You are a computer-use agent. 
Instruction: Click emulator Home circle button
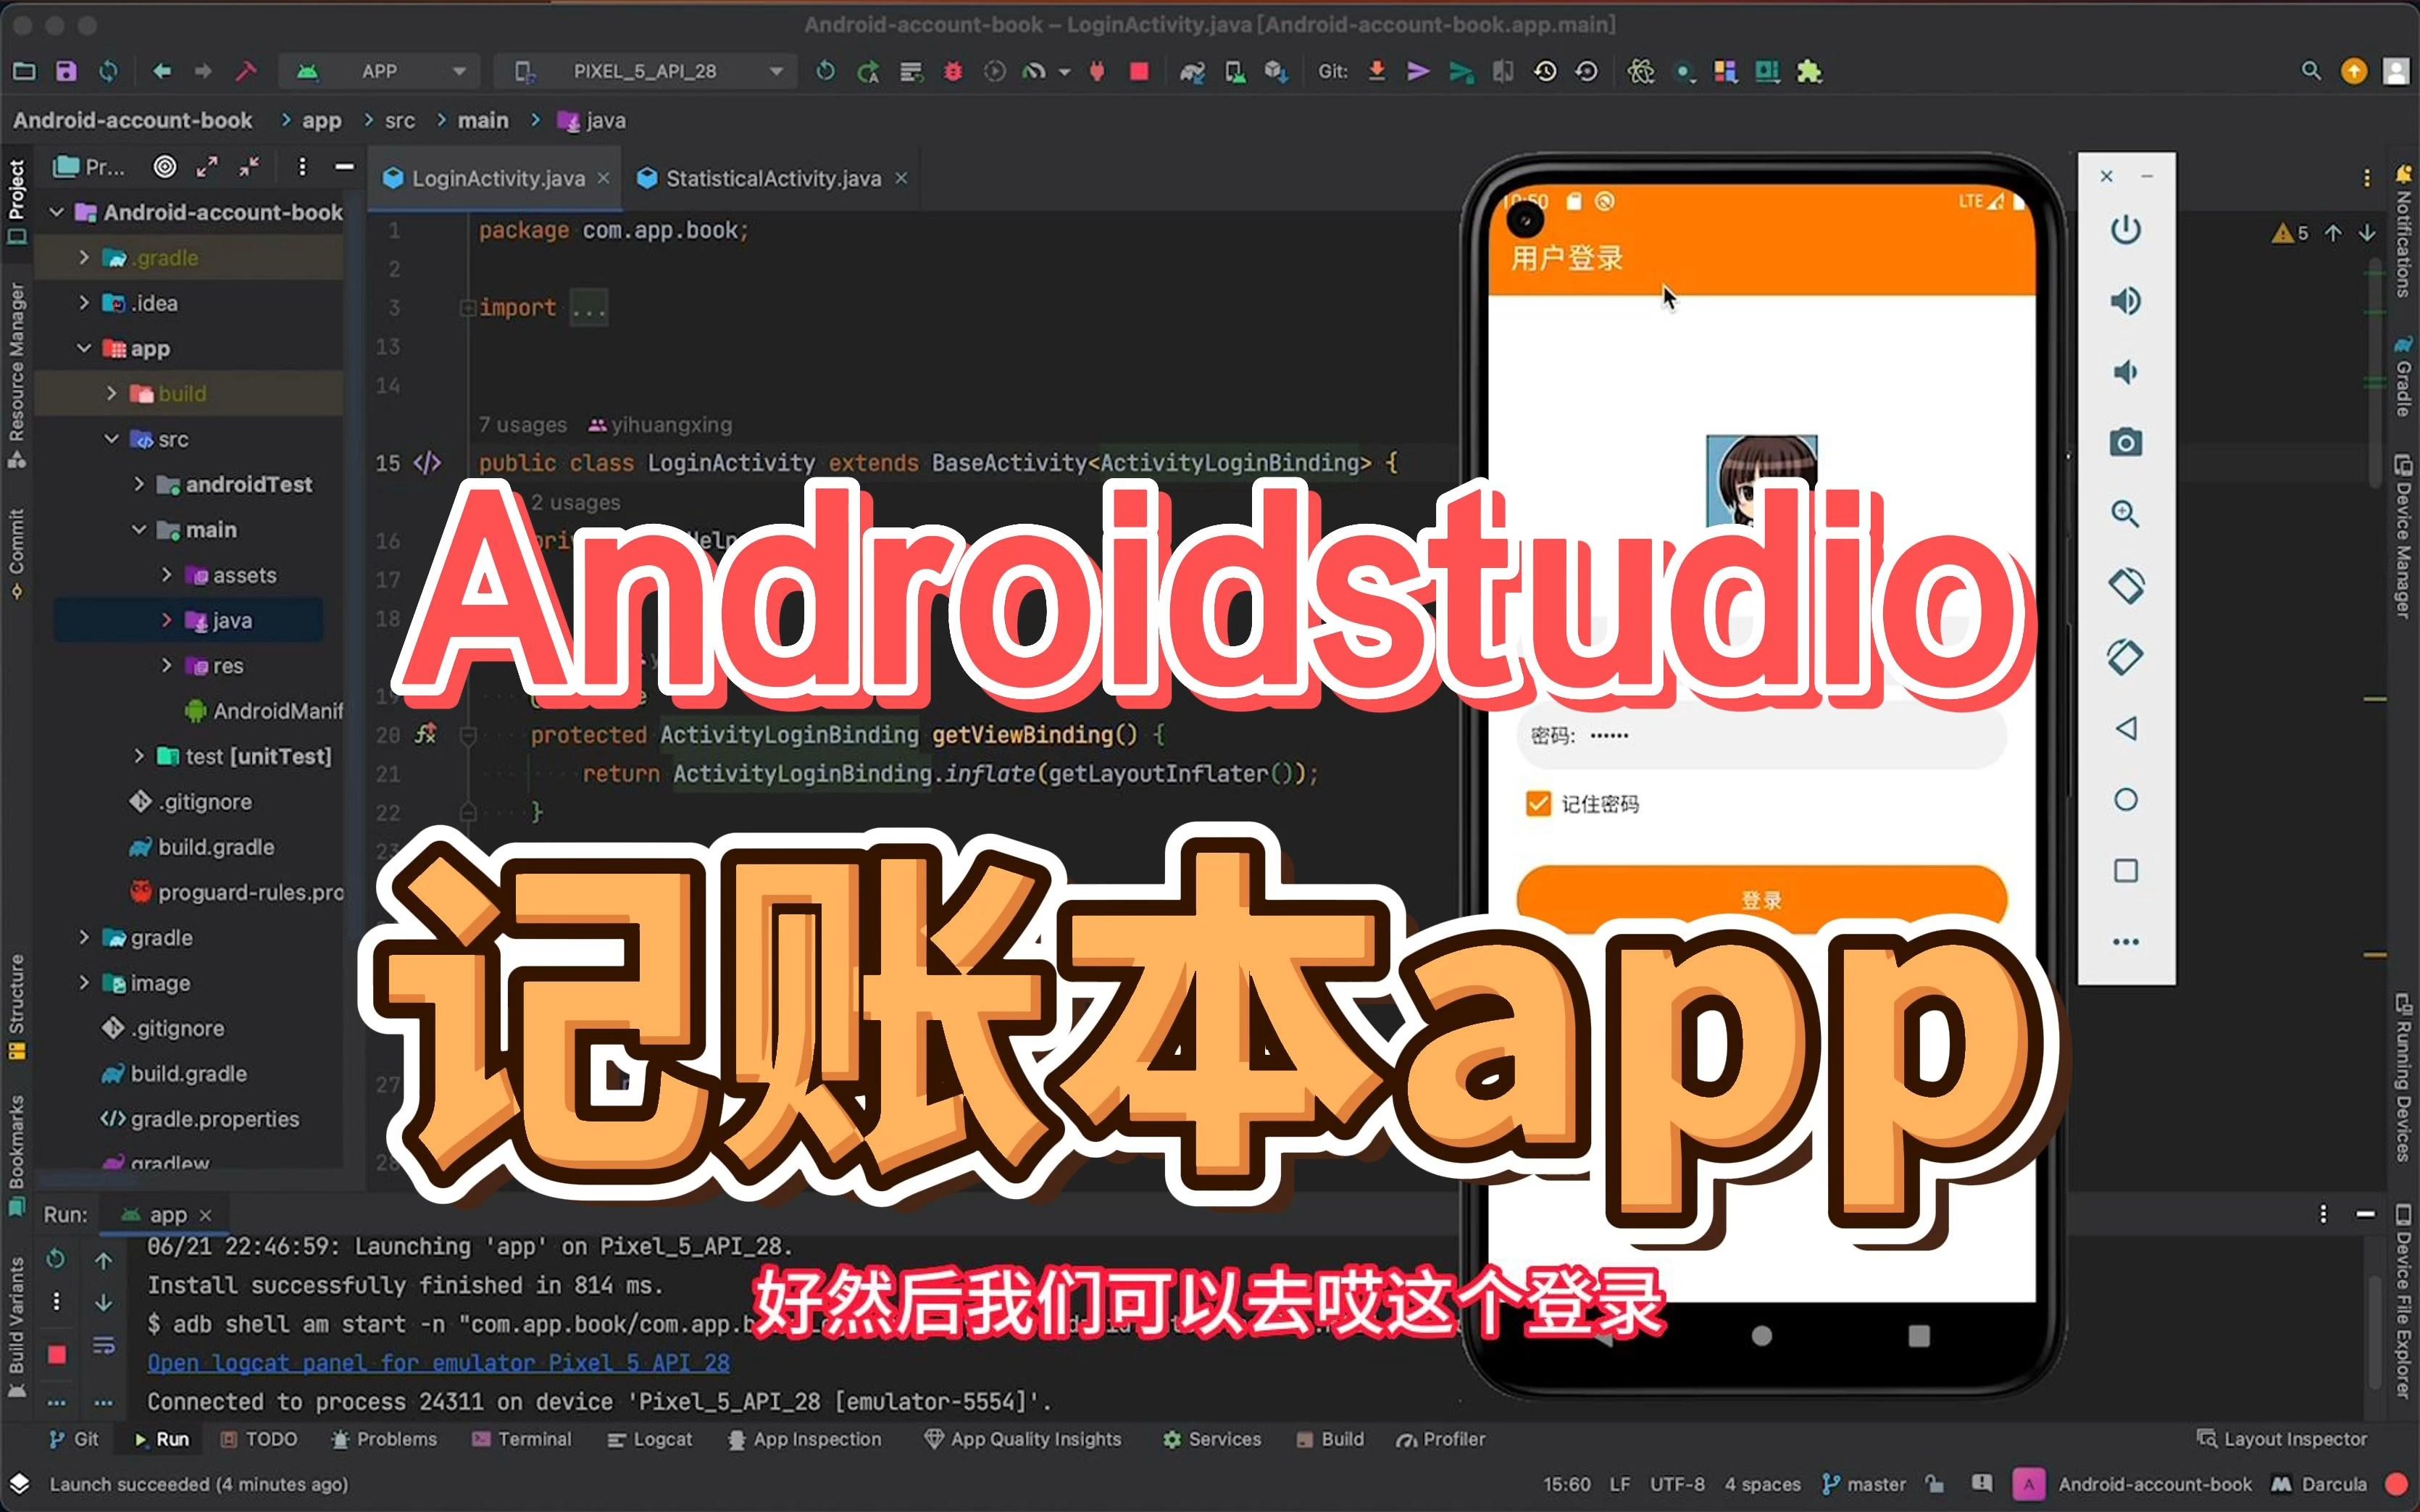[x=2125, y=799]
